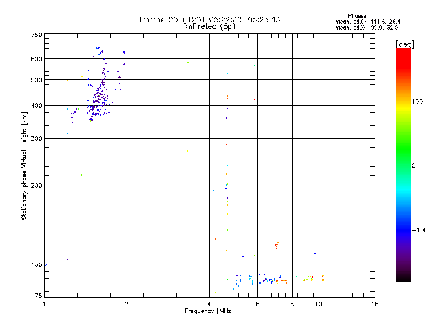Click the 'Frequency [MHz]' axis label
The width and height of the screenshot is (441, 331).
(209, 311)
